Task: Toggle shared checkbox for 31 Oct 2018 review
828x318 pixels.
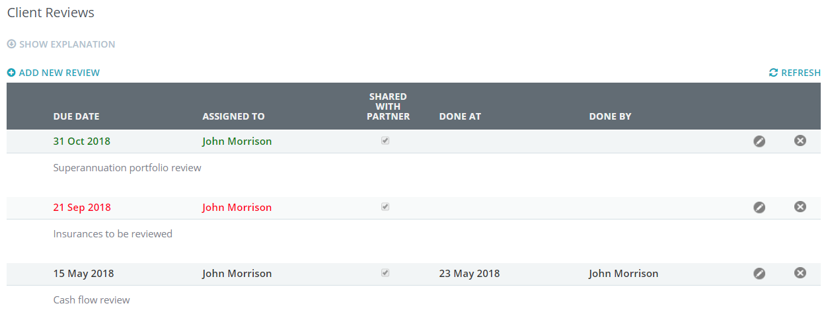Action: click(x=385, y=141)
